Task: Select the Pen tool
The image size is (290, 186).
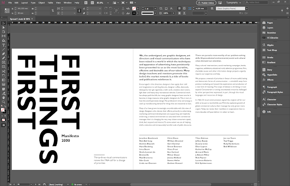Action: pyautogui.click(x=4, y=54)
